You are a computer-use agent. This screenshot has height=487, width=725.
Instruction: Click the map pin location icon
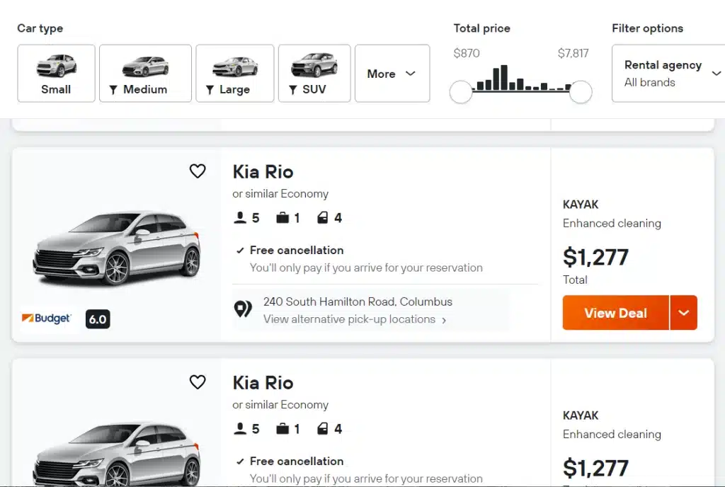pyautogui.click(x=243, y=309)
